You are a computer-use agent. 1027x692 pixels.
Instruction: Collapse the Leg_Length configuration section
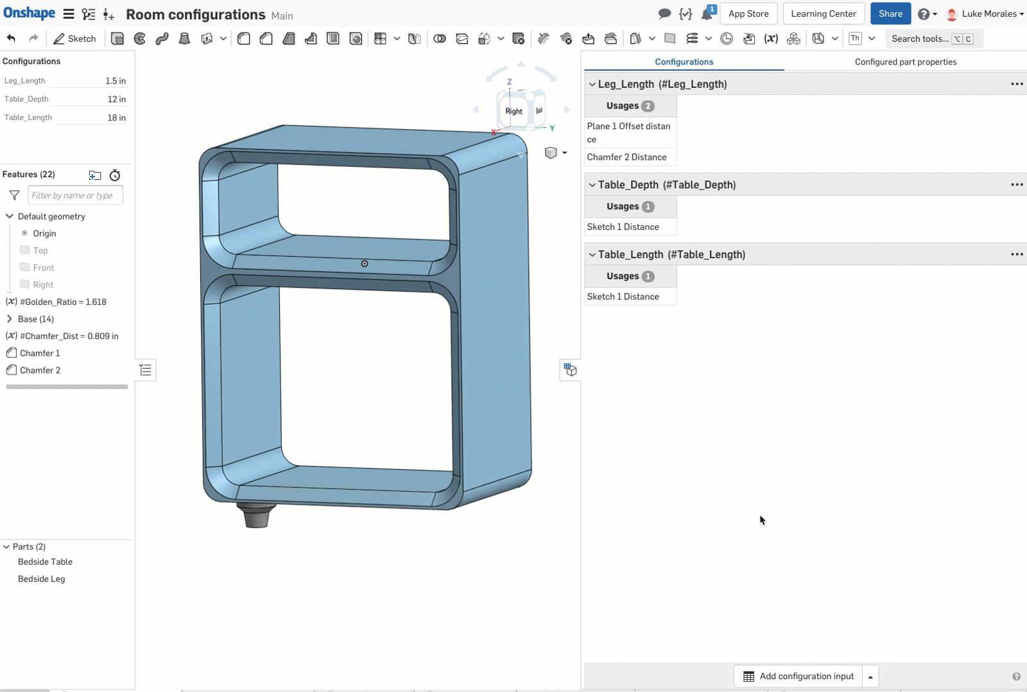[x=592, y=84]
